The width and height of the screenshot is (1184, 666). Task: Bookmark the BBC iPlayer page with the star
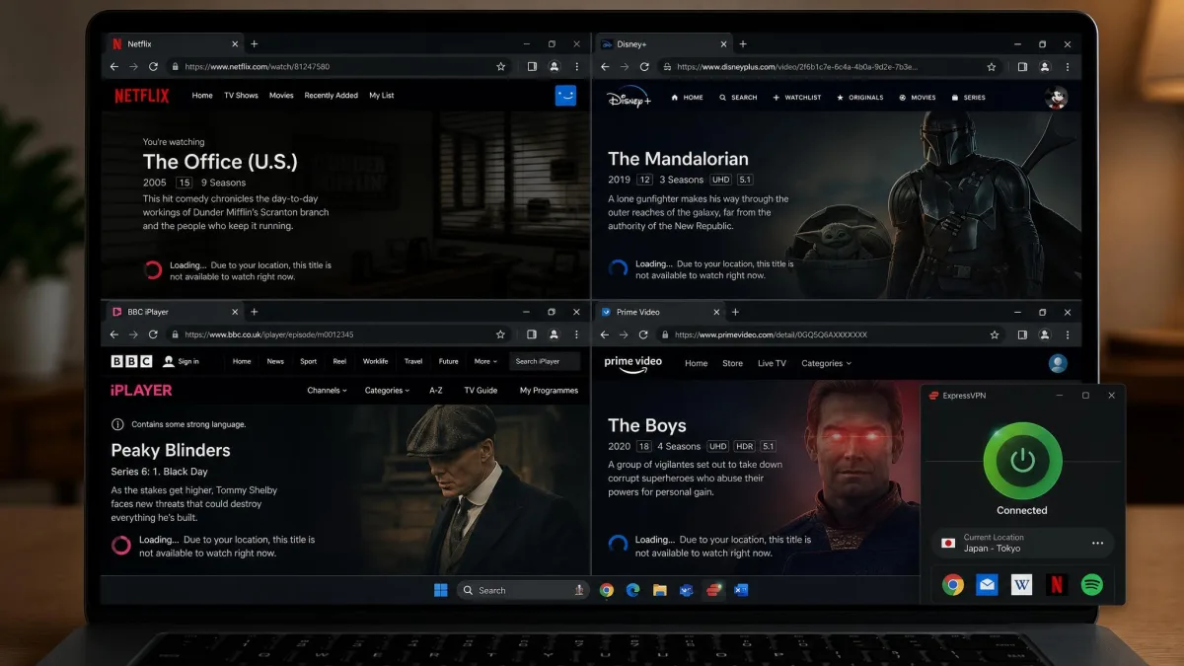click(500, 334)
